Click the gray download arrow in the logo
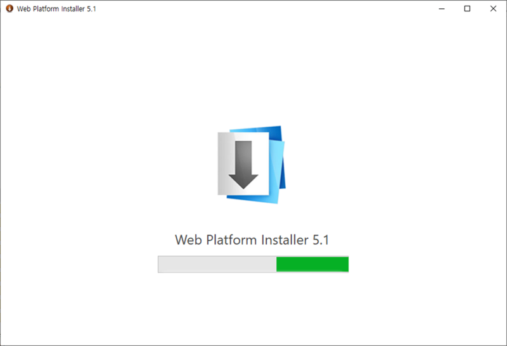This screenshot has height=346, width=507. point(243,165)
